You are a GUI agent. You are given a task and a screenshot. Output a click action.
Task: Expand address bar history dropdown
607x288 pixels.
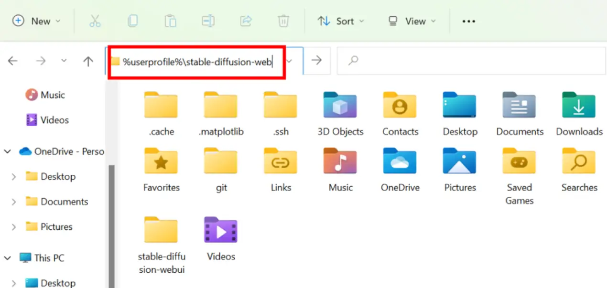pyautogui.click(x=289, y=61)
